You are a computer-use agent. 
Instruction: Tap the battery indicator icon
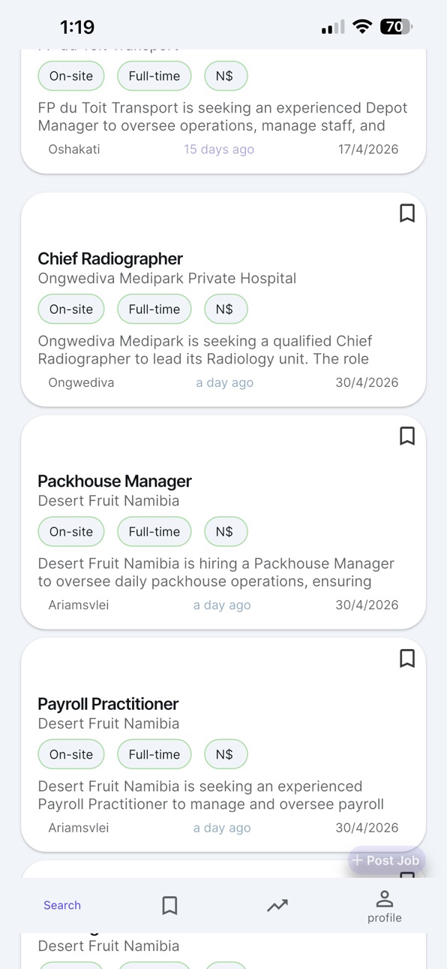397,27
